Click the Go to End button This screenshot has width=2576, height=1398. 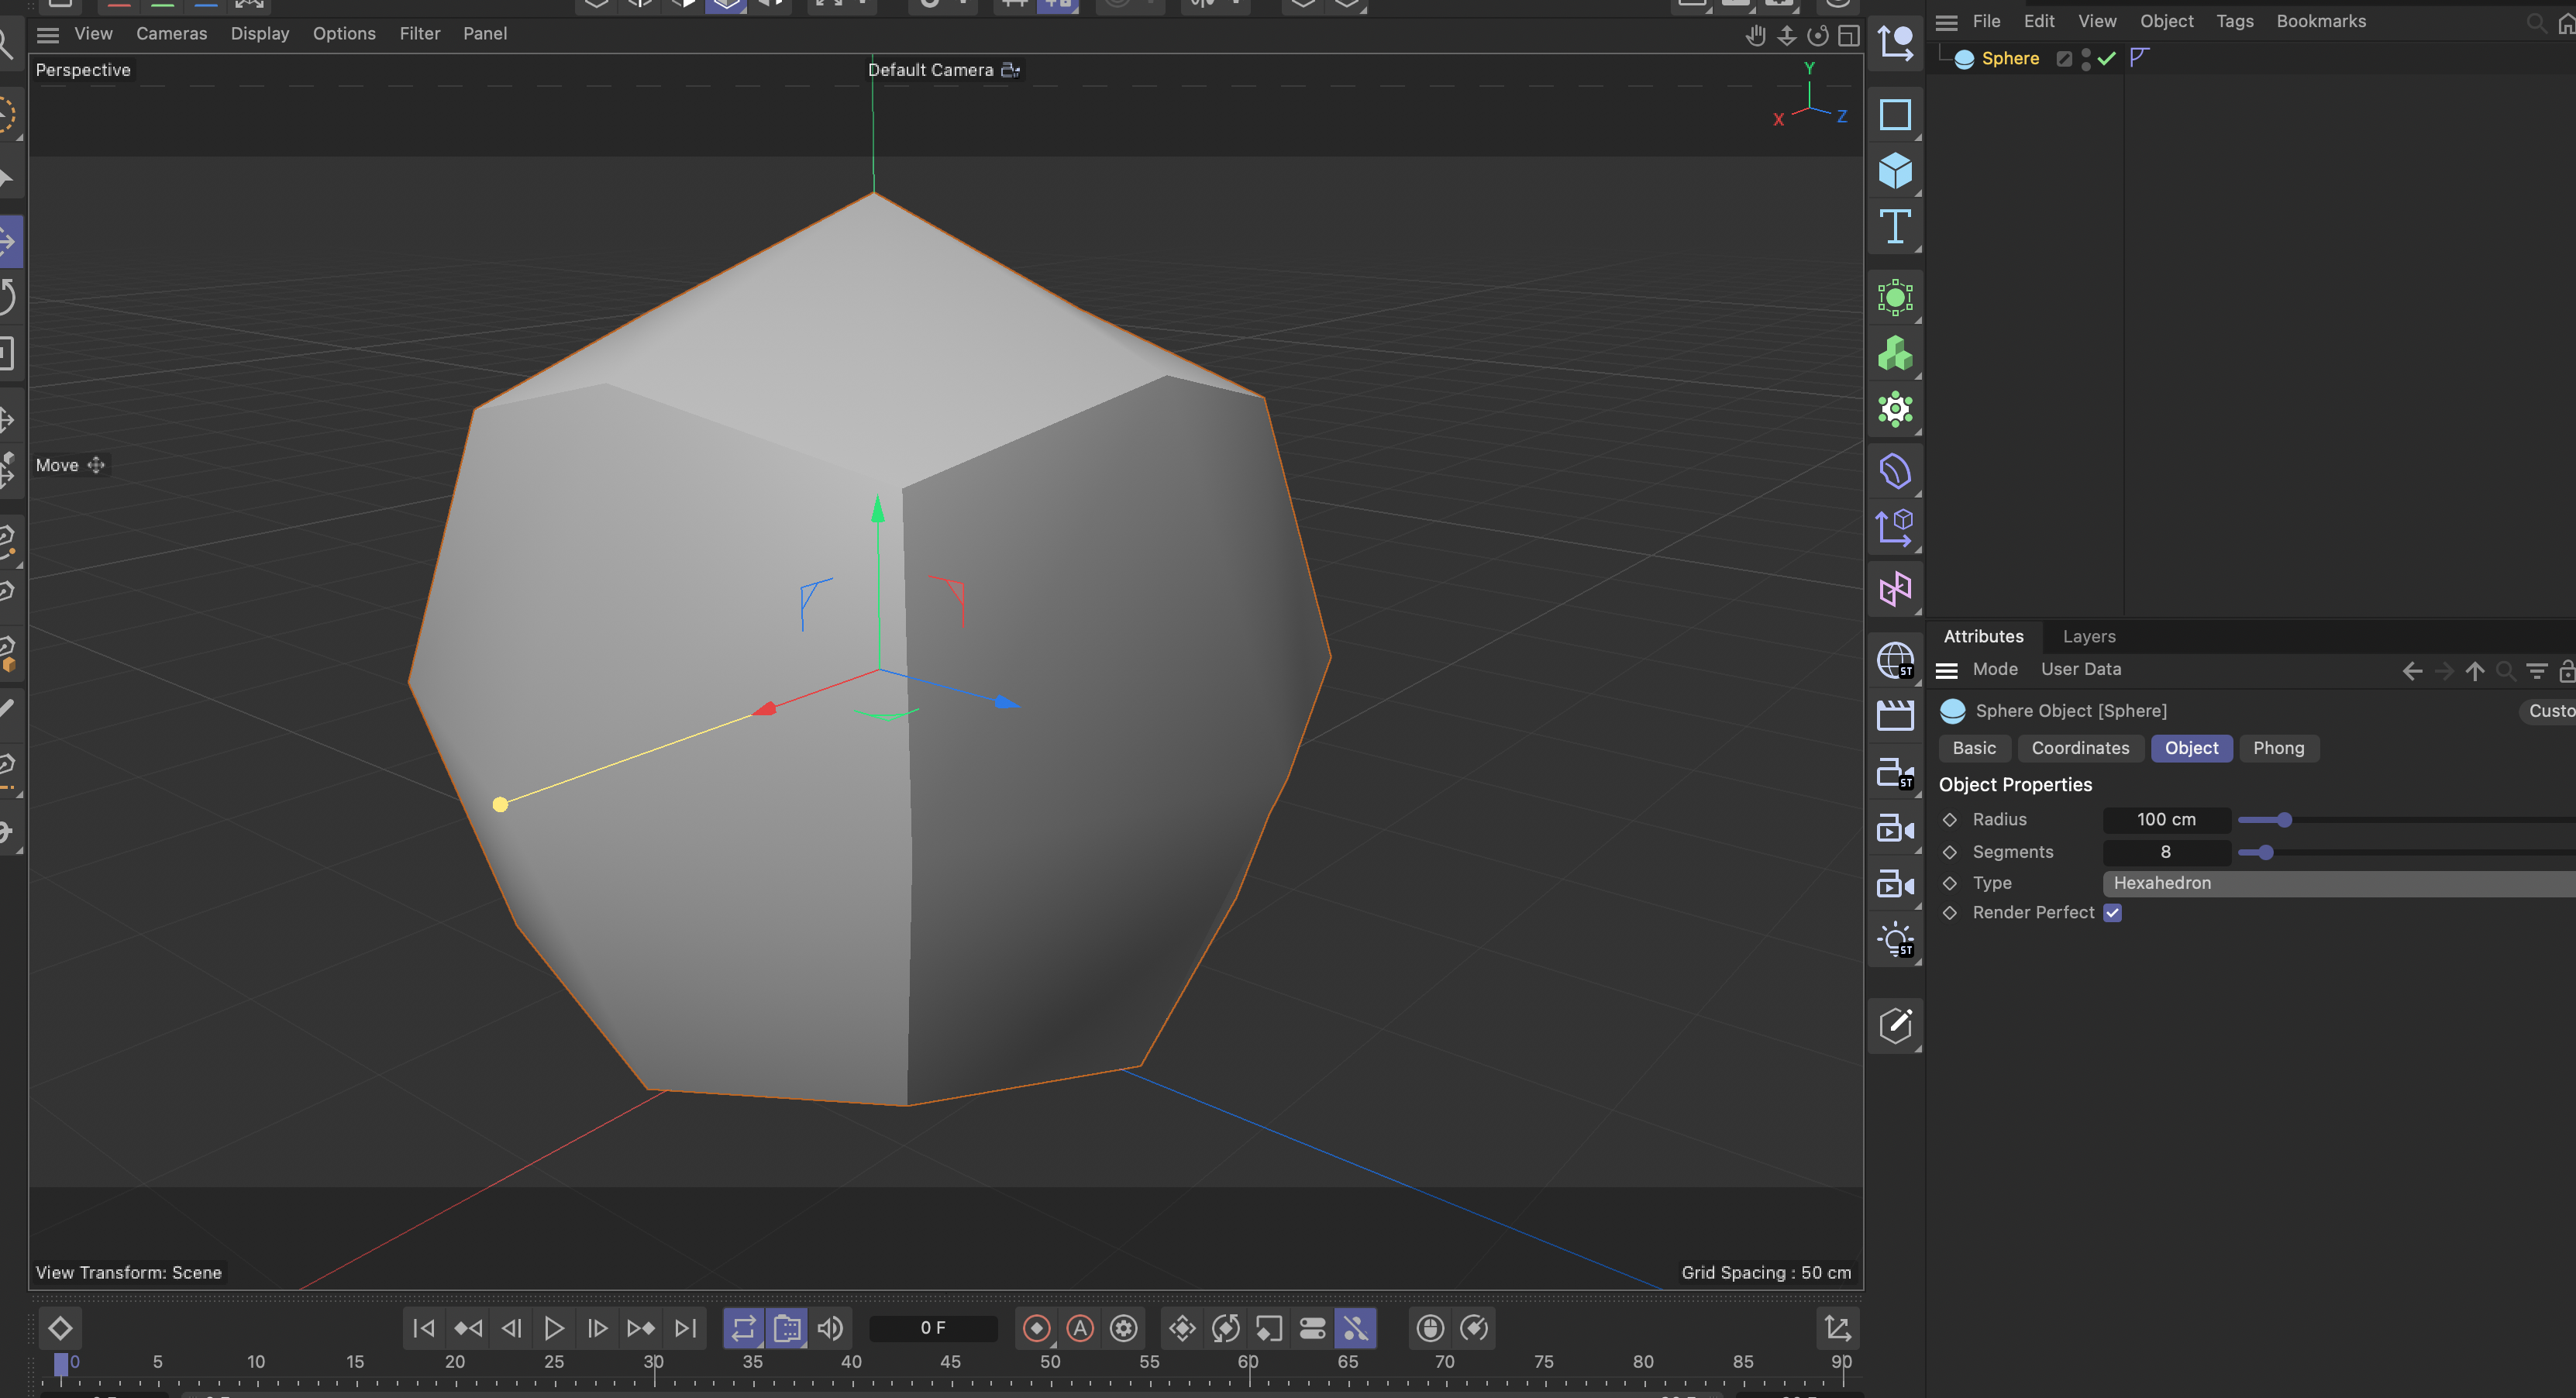(685, 1328)
